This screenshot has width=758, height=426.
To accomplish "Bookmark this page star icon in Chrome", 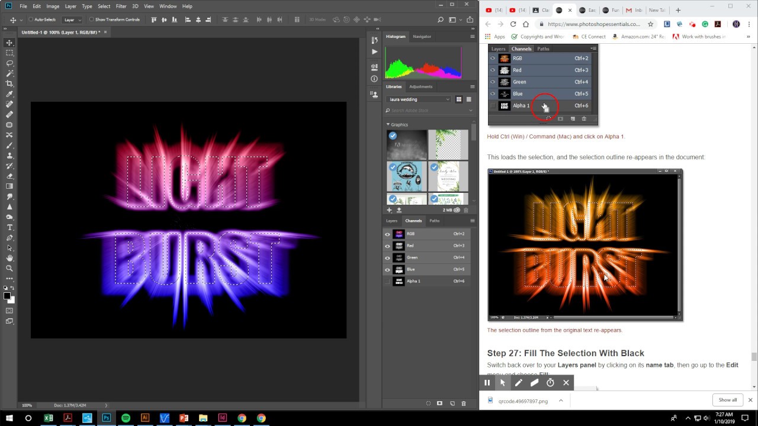I will pyautogui.click(x=650, y=24).
